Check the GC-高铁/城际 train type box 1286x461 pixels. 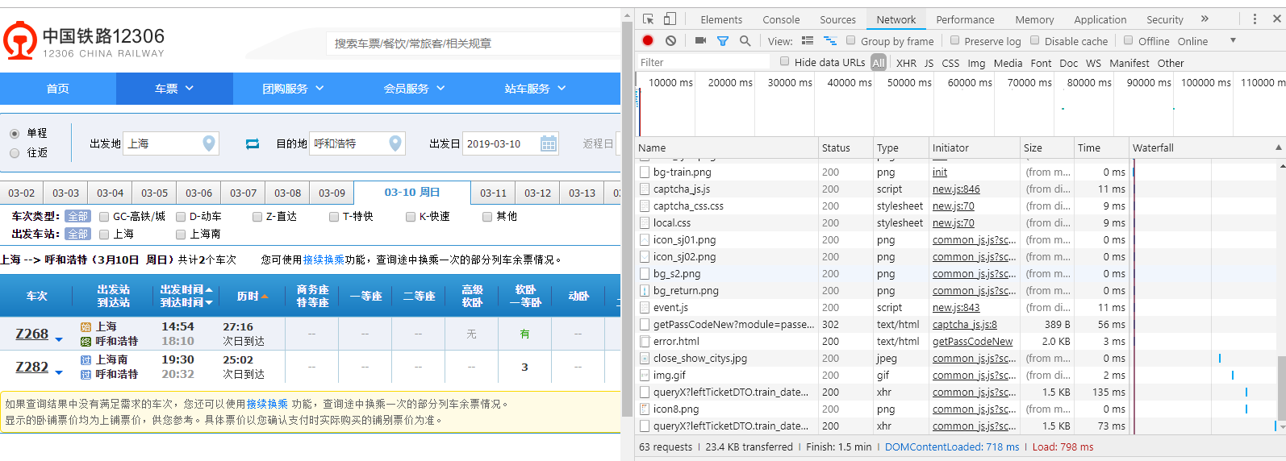[104, 217]
